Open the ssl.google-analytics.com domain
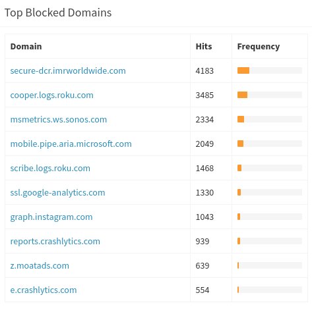Image resolution: width=312 pixels, height=320 pixels. [57, 193]
